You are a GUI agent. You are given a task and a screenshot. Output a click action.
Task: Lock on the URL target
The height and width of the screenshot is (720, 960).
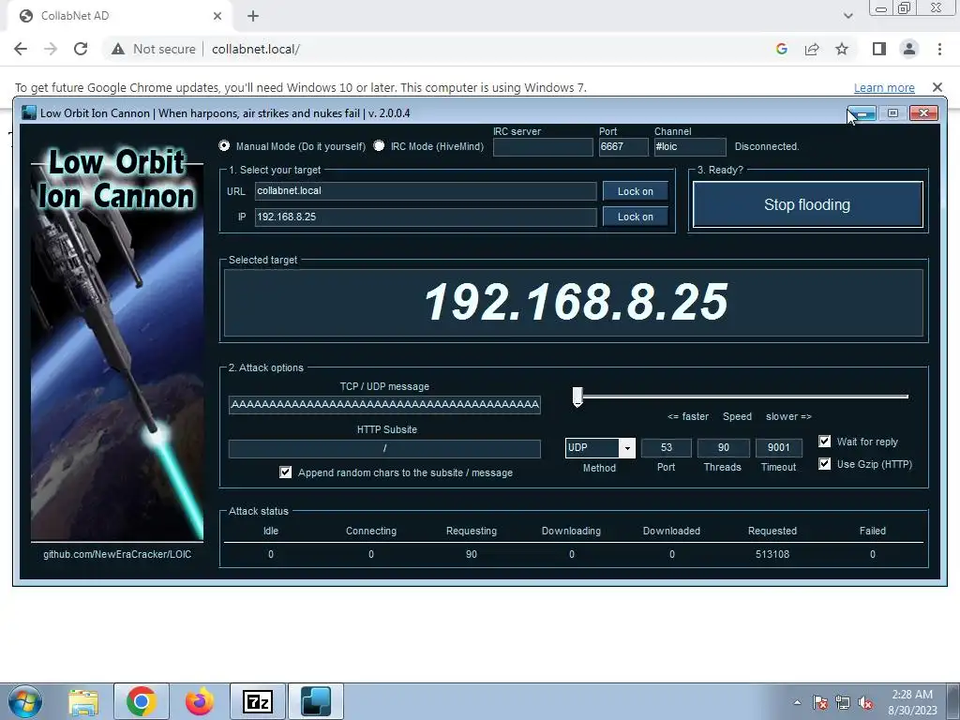point(635,191)
